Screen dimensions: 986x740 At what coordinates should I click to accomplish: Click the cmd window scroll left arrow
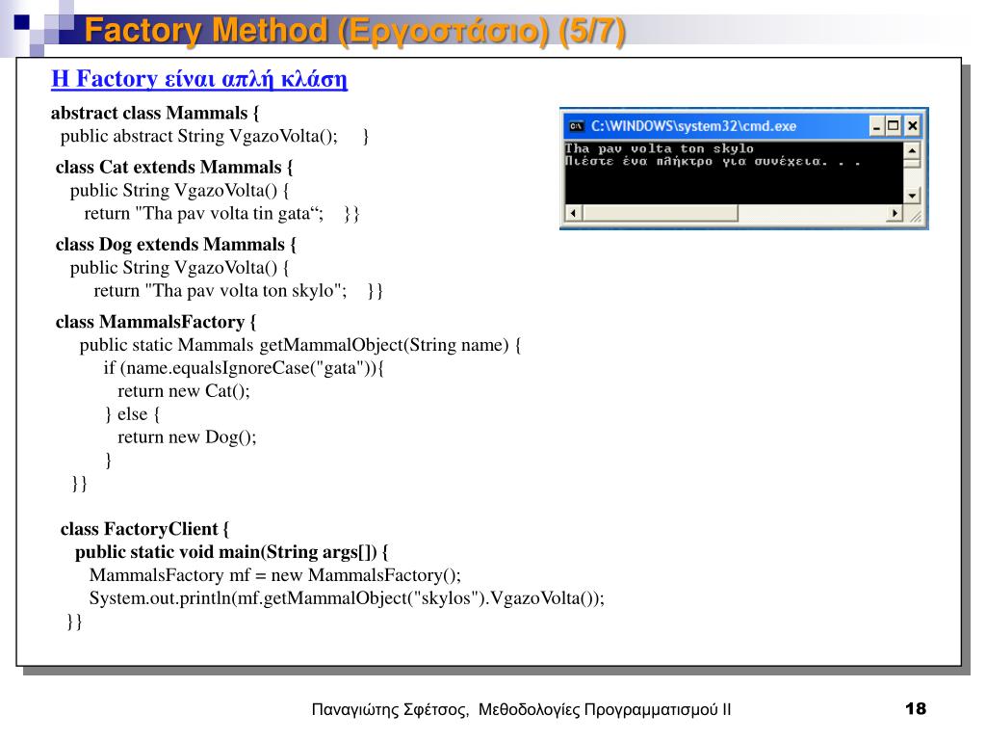tap(573, 213)
